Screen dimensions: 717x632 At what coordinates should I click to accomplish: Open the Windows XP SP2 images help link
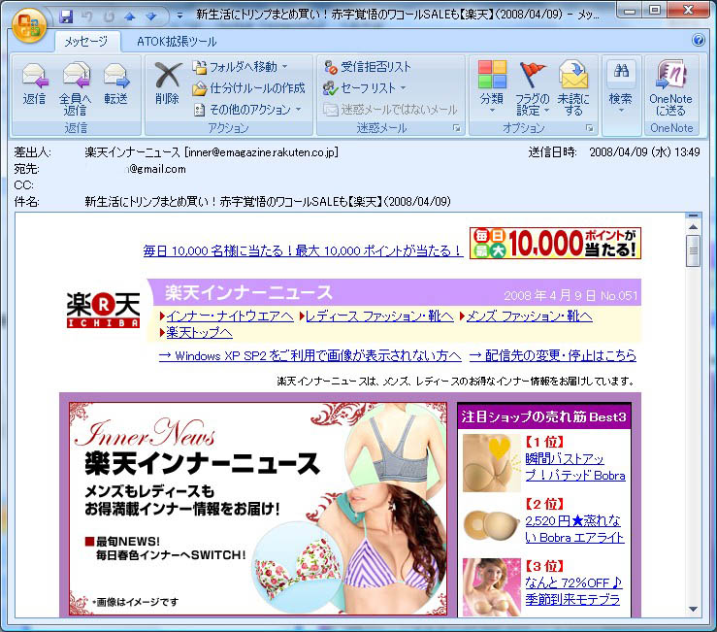(310, 355)
